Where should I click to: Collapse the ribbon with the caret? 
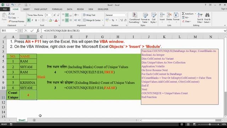click(x=225, y=25)
